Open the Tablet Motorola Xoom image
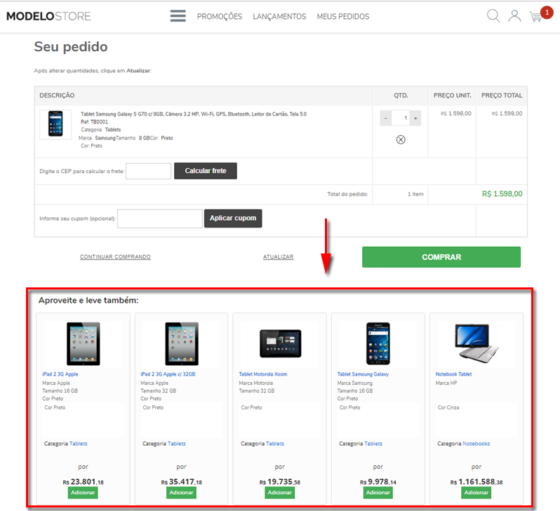The height and width of the screenshot is (511, 560). coord(281,343)
